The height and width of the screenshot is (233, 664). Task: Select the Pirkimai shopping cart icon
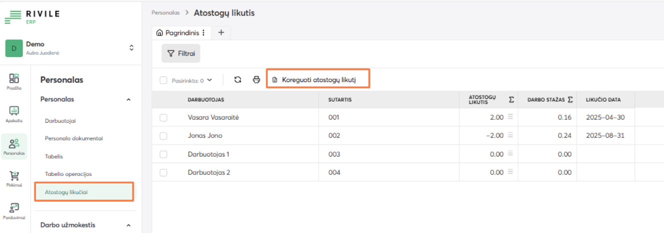[x=14, y=178]
